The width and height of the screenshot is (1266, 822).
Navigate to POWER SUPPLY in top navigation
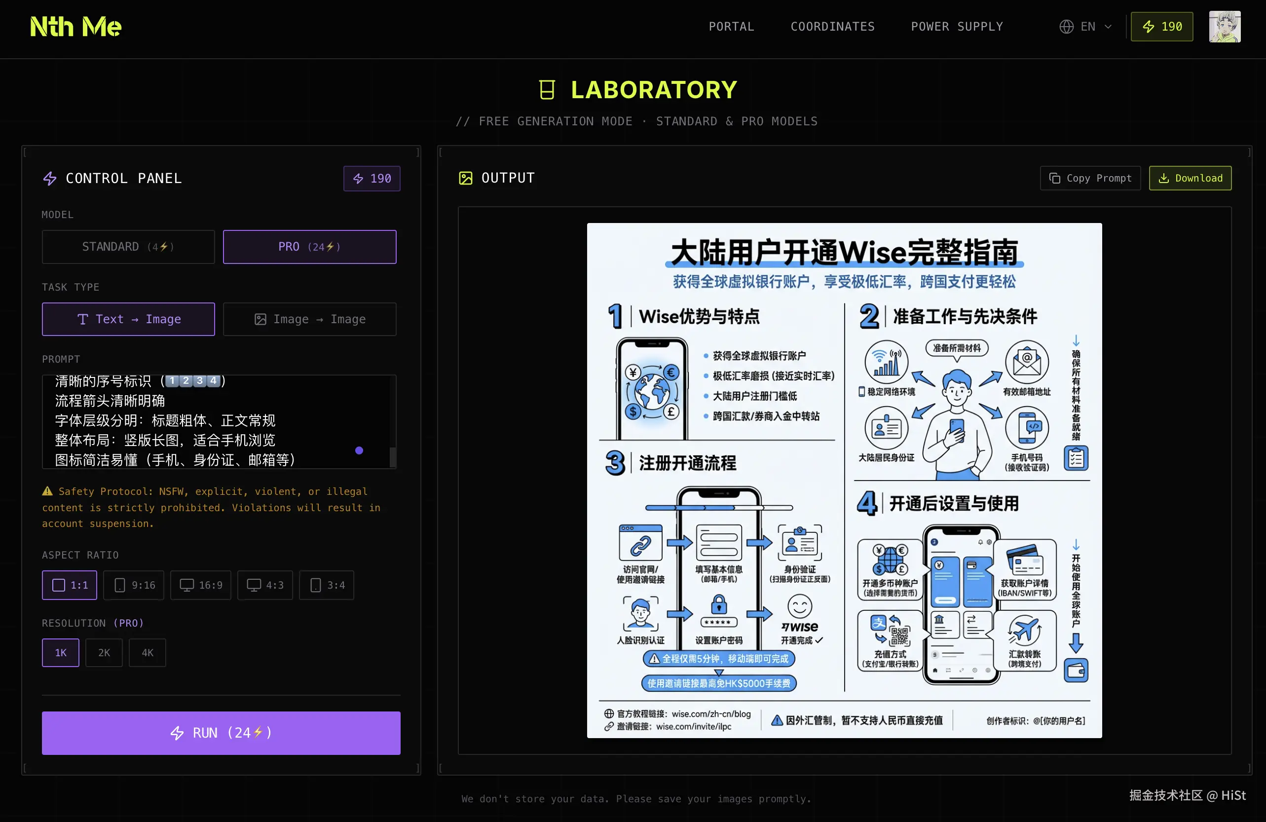coord(957,26)
